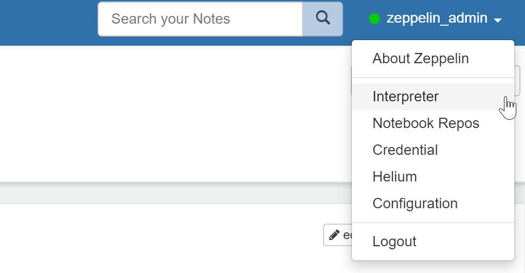Screen dimensions: 525x273
Task: Click the magnifier search icon
Action: click(323, 19)
